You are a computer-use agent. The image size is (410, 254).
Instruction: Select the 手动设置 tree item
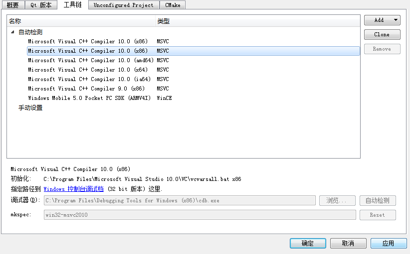[30, 107]
